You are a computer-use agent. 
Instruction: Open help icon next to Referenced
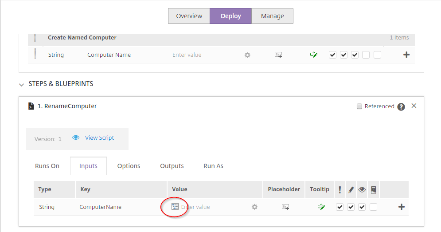tap(401, 107)
